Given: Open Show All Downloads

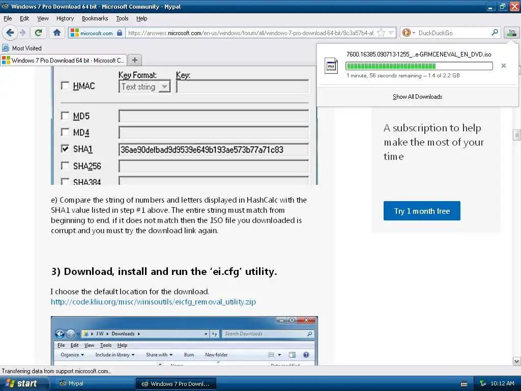Looking at the screenshot, I should point(417,97).
